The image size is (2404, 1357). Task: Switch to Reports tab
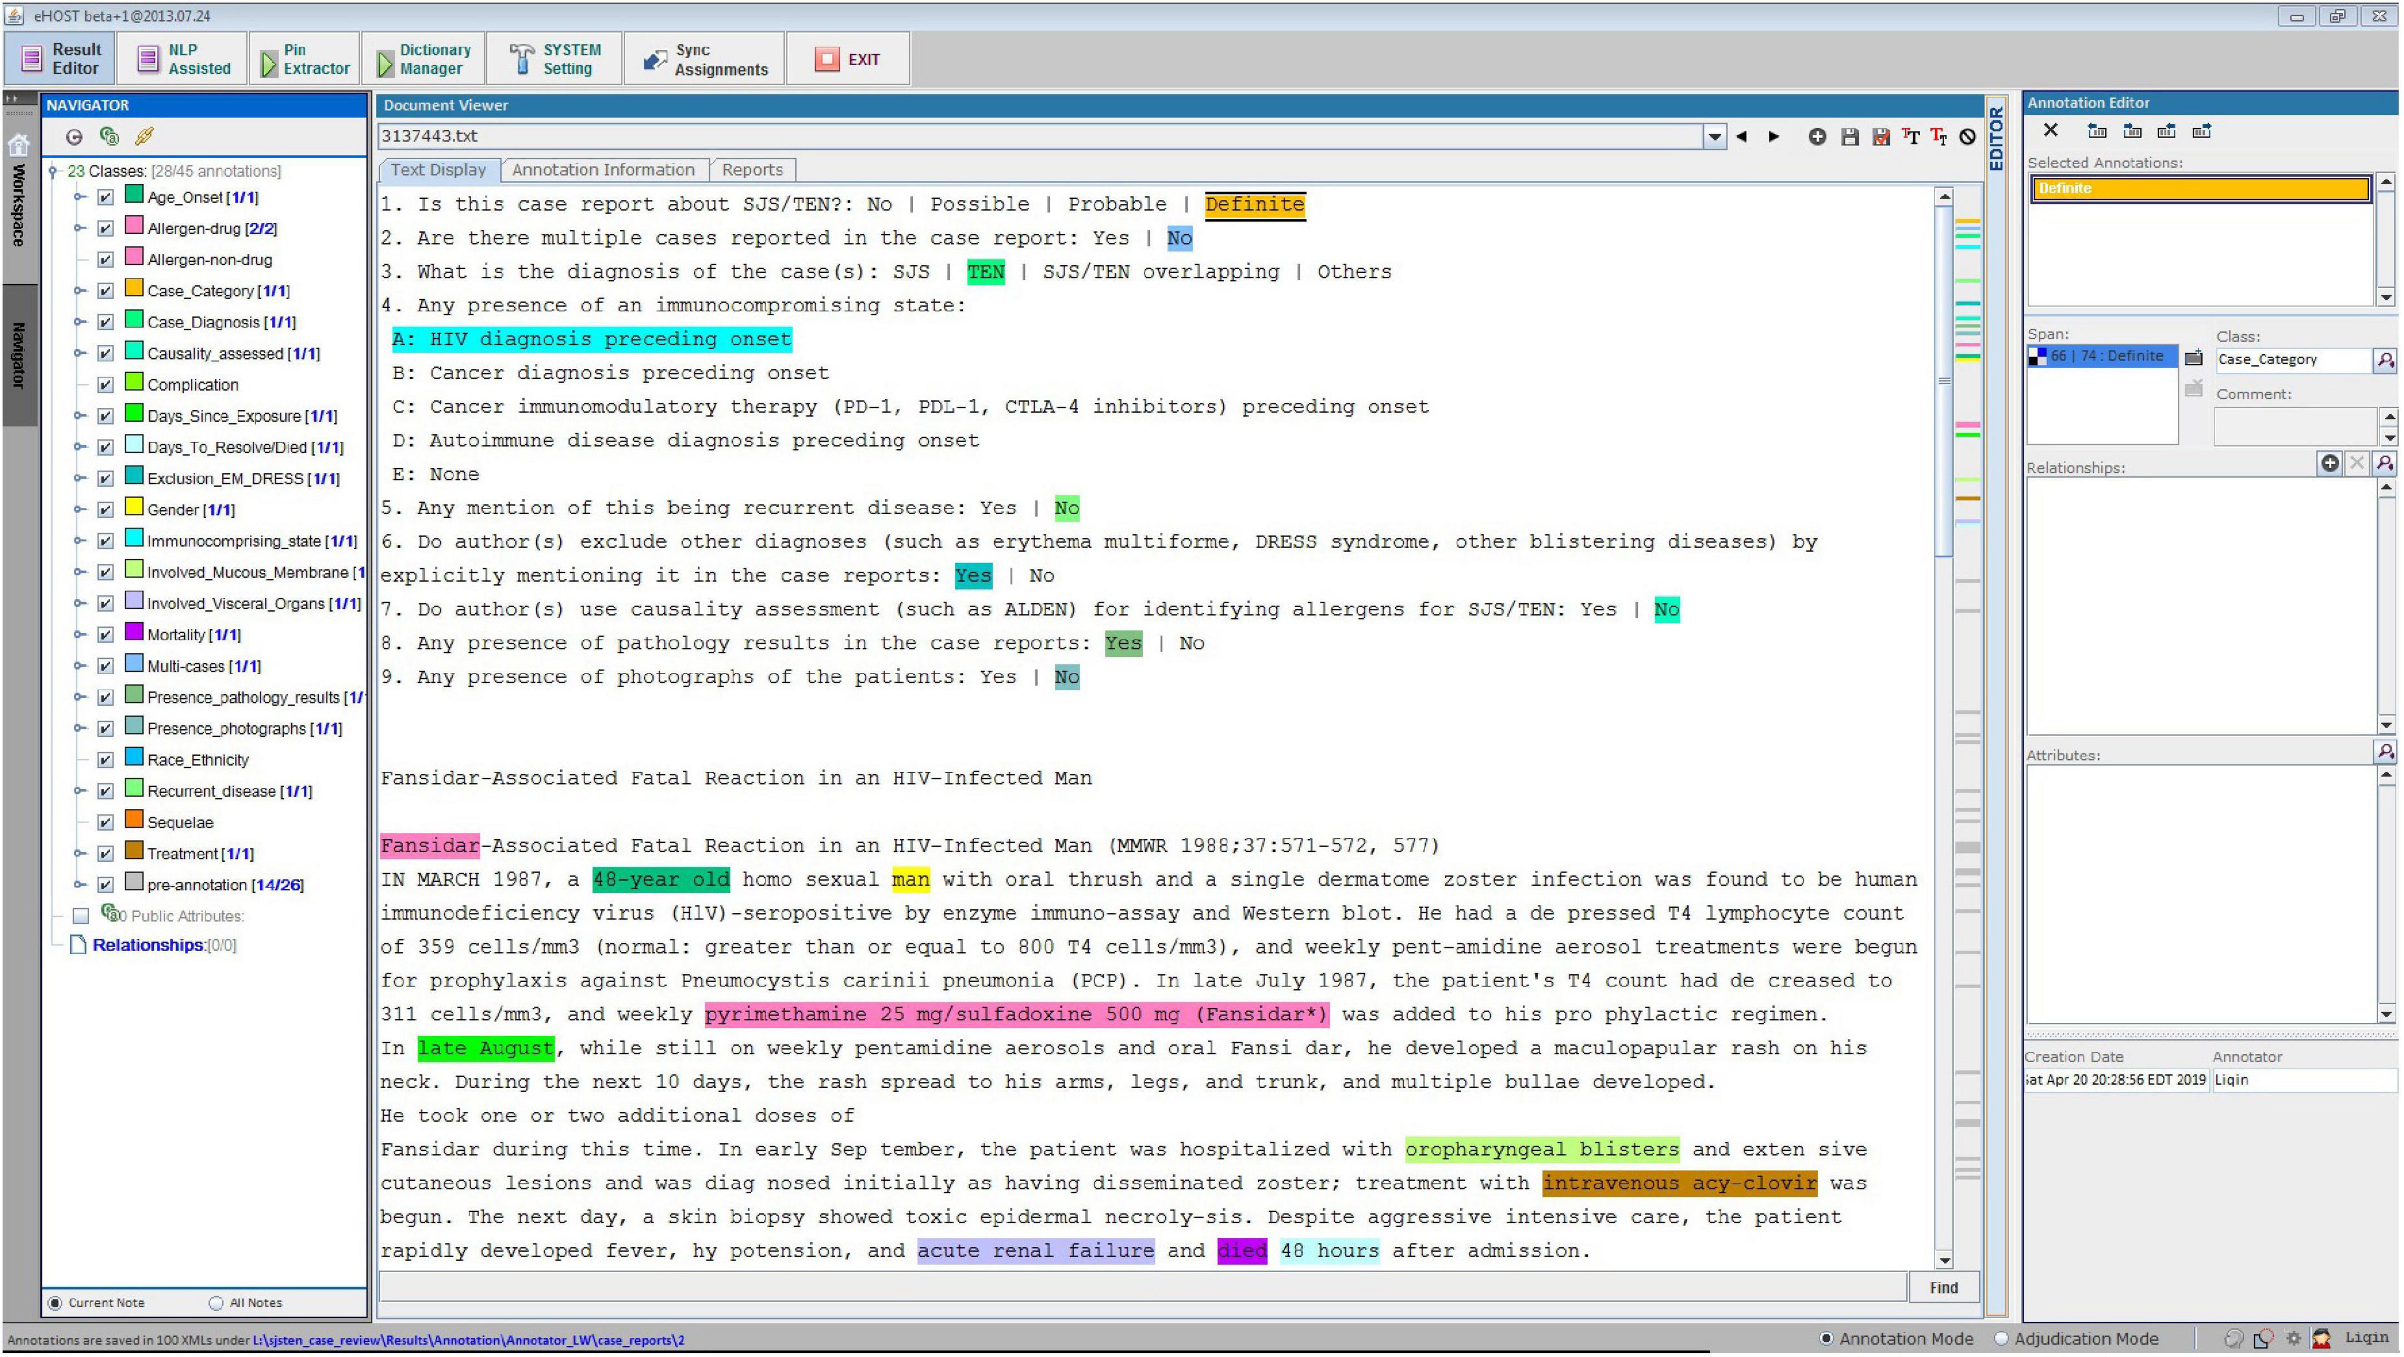coord(752,170)
